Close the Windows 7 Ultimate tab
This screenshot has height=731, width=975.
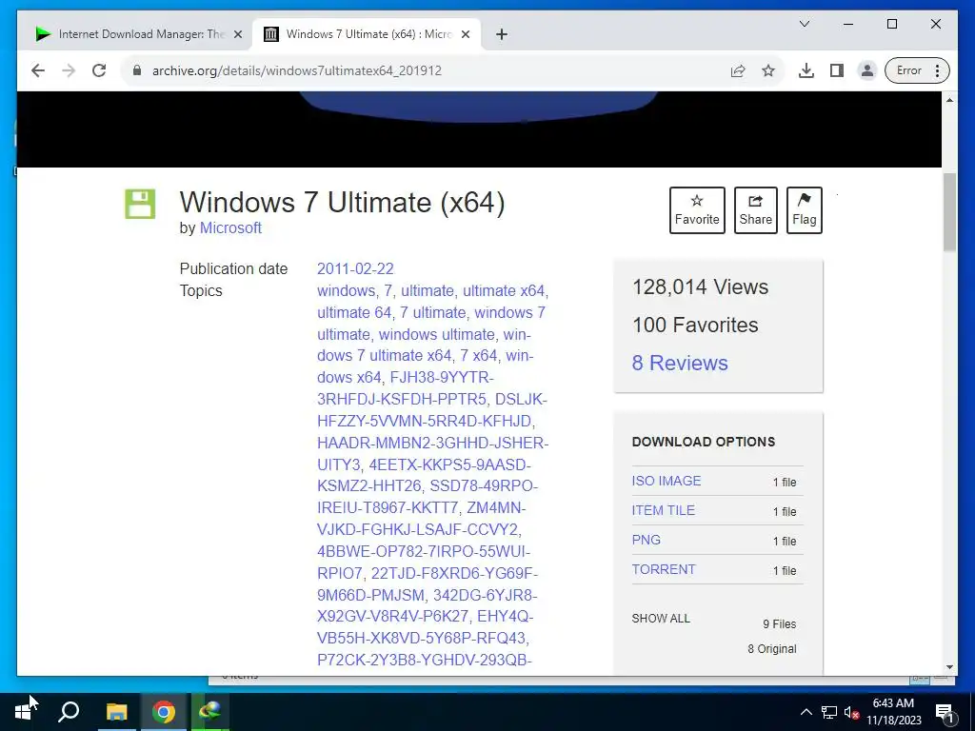[x=465, y=34]
